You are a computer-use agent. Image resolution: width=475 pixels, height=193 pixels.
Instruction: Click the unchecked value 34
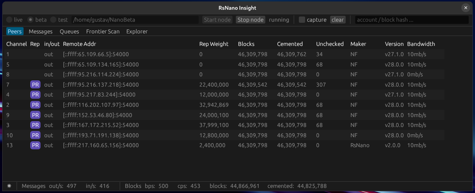(x=319, y=54)
